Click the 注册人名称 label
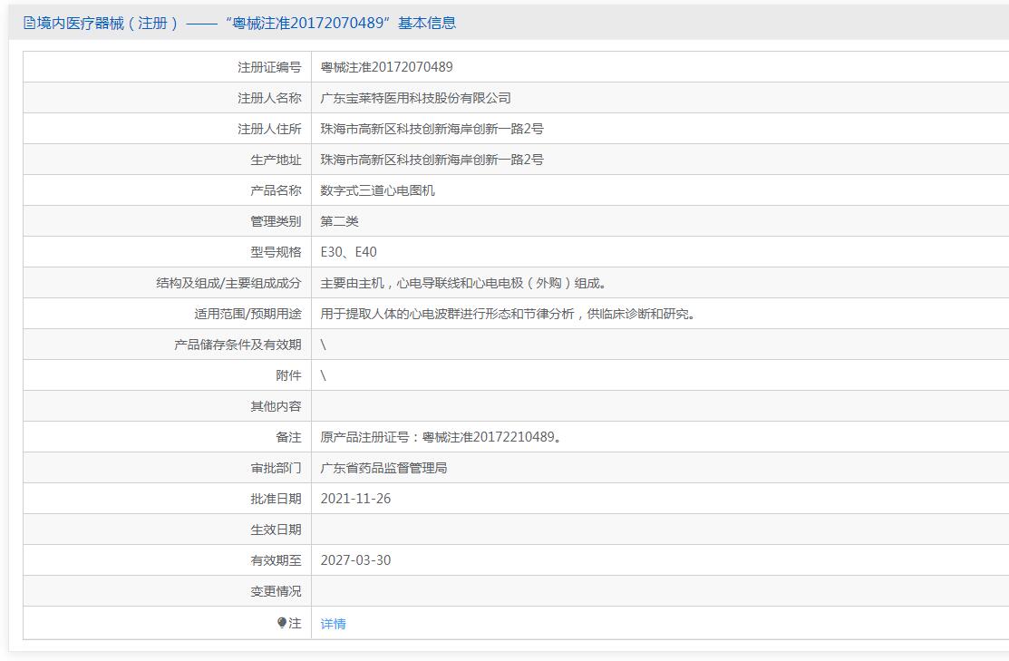1009x661 pixels. pyautogui.click(x=269, y=98)
